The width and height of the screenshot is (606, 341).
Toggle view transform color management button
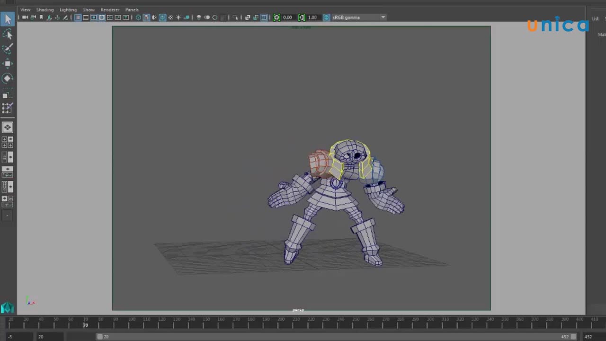point(327,18)
